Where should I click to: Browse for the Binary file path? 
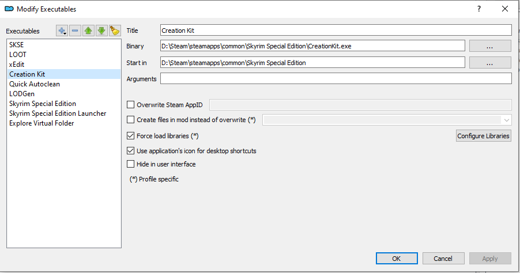pos(489,46)
